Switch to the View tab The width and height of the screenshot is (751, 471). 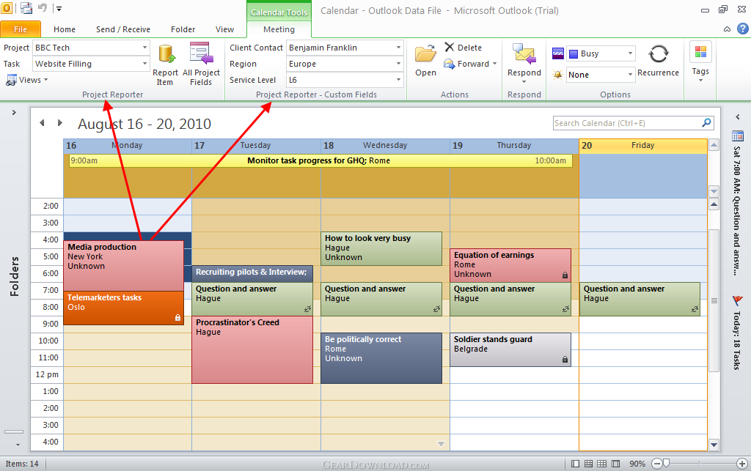224,29
